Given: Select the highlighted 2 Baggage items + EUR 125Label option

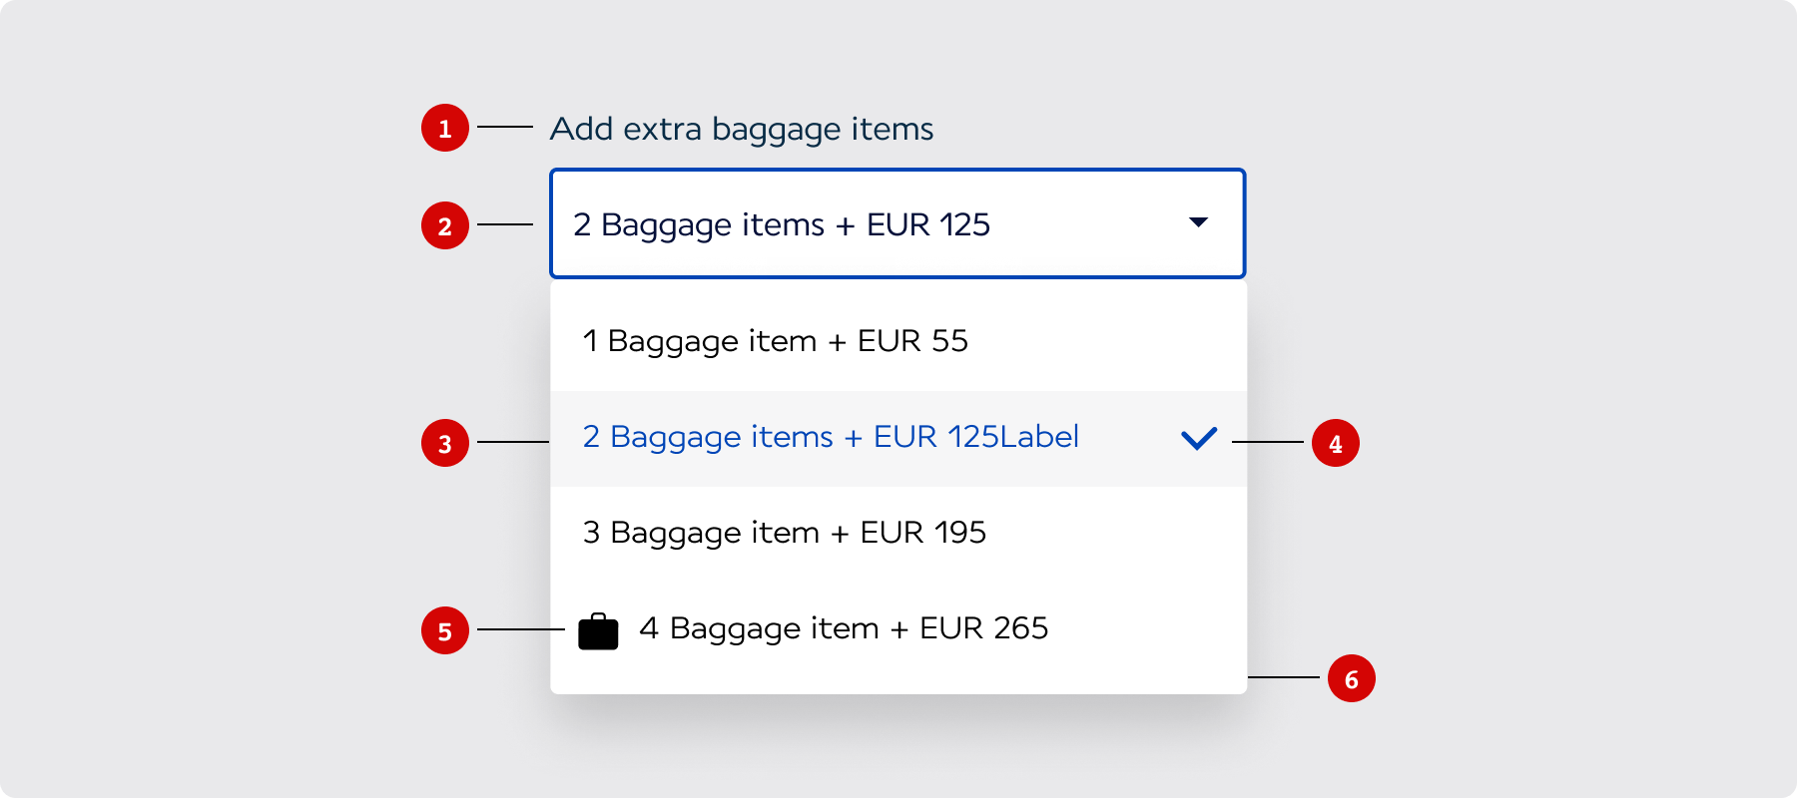Looking at the screenshot, I should 831,437.
